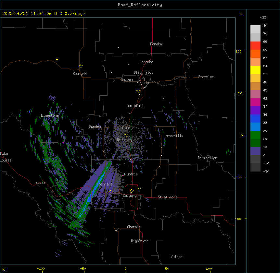Click the Limestone label
The width and height of the screenshot is (280, 273).
click(50, 115)
